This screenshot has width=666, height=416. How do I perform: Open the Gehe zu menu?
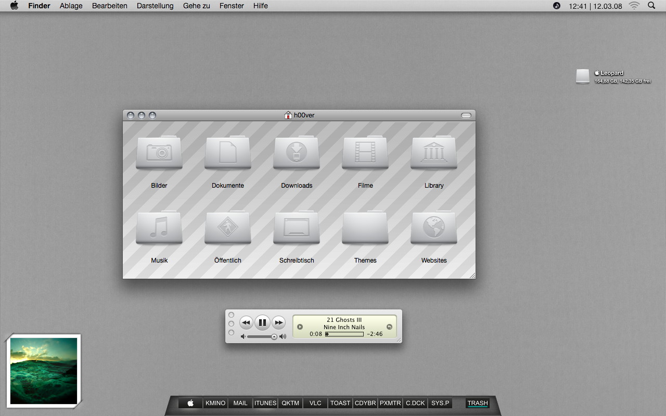coord(197,6)
